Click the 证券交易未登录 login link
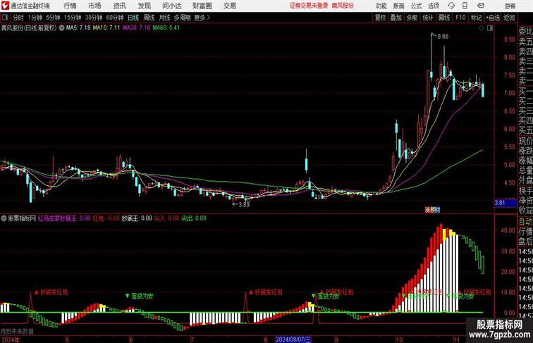 (x=309, y=6)
